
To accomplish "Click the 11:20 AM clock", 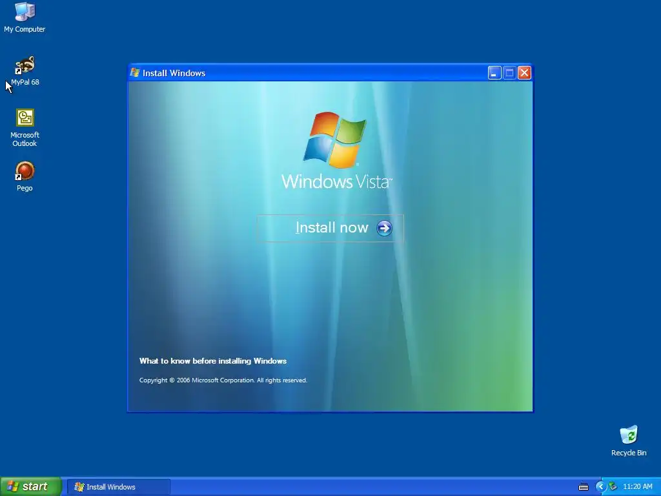I will coord(637,487).
